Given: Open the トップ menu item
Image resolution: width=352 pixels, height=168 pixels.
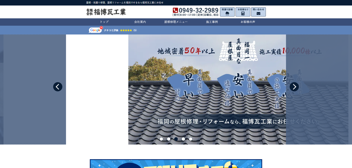Looking at the screenshot, I should (x=104, y=22).
